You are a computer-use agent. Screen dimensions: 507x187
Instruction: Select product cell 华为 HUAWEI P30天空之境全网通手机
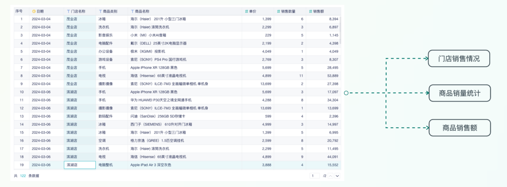pyautogui.click(x=185, y=100)
